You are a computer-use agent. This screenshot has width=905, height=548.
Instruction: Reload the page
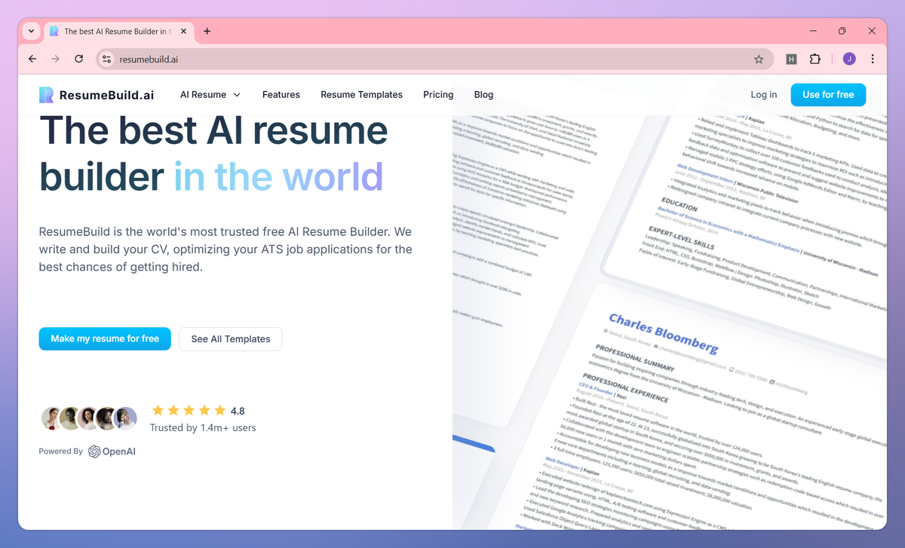tap(79, 59)
